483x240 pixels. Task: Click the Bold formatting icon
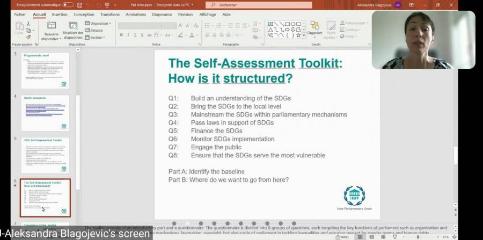121,35
